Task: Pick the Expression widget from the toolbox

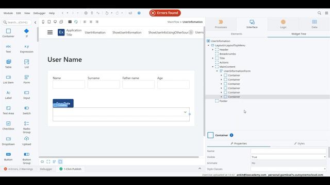Action: (26, 48)
